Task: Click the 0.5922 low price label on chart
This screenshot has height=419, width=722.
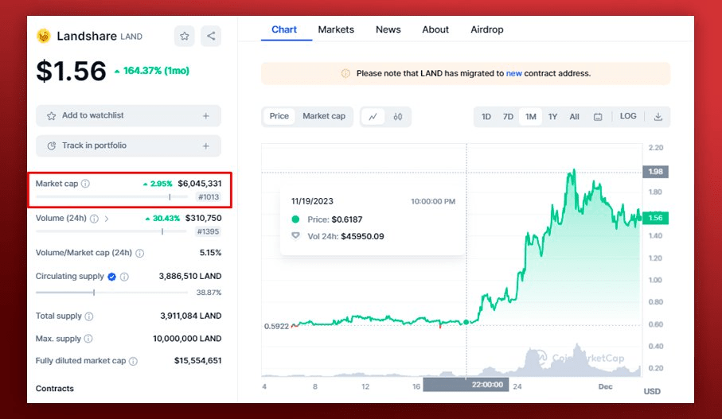Action: [276, 327]
